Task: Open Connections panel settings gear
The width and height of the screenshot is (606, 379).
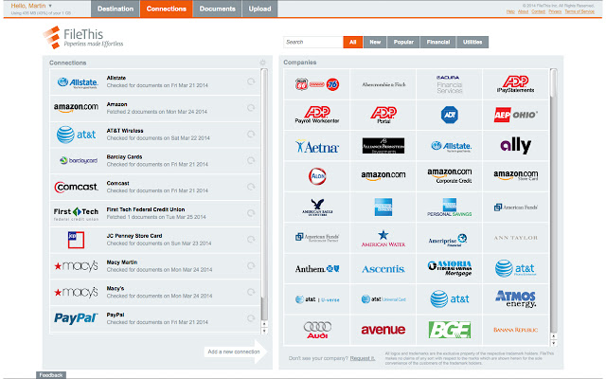Action: pos(263,63)
